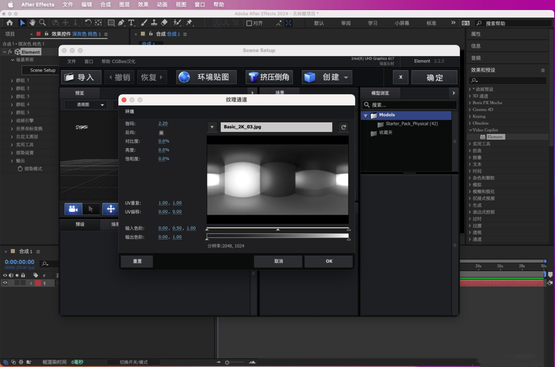555x367 pixels.
Task: Open the 效果 menu in menu bar
Action: pos(143,5)
